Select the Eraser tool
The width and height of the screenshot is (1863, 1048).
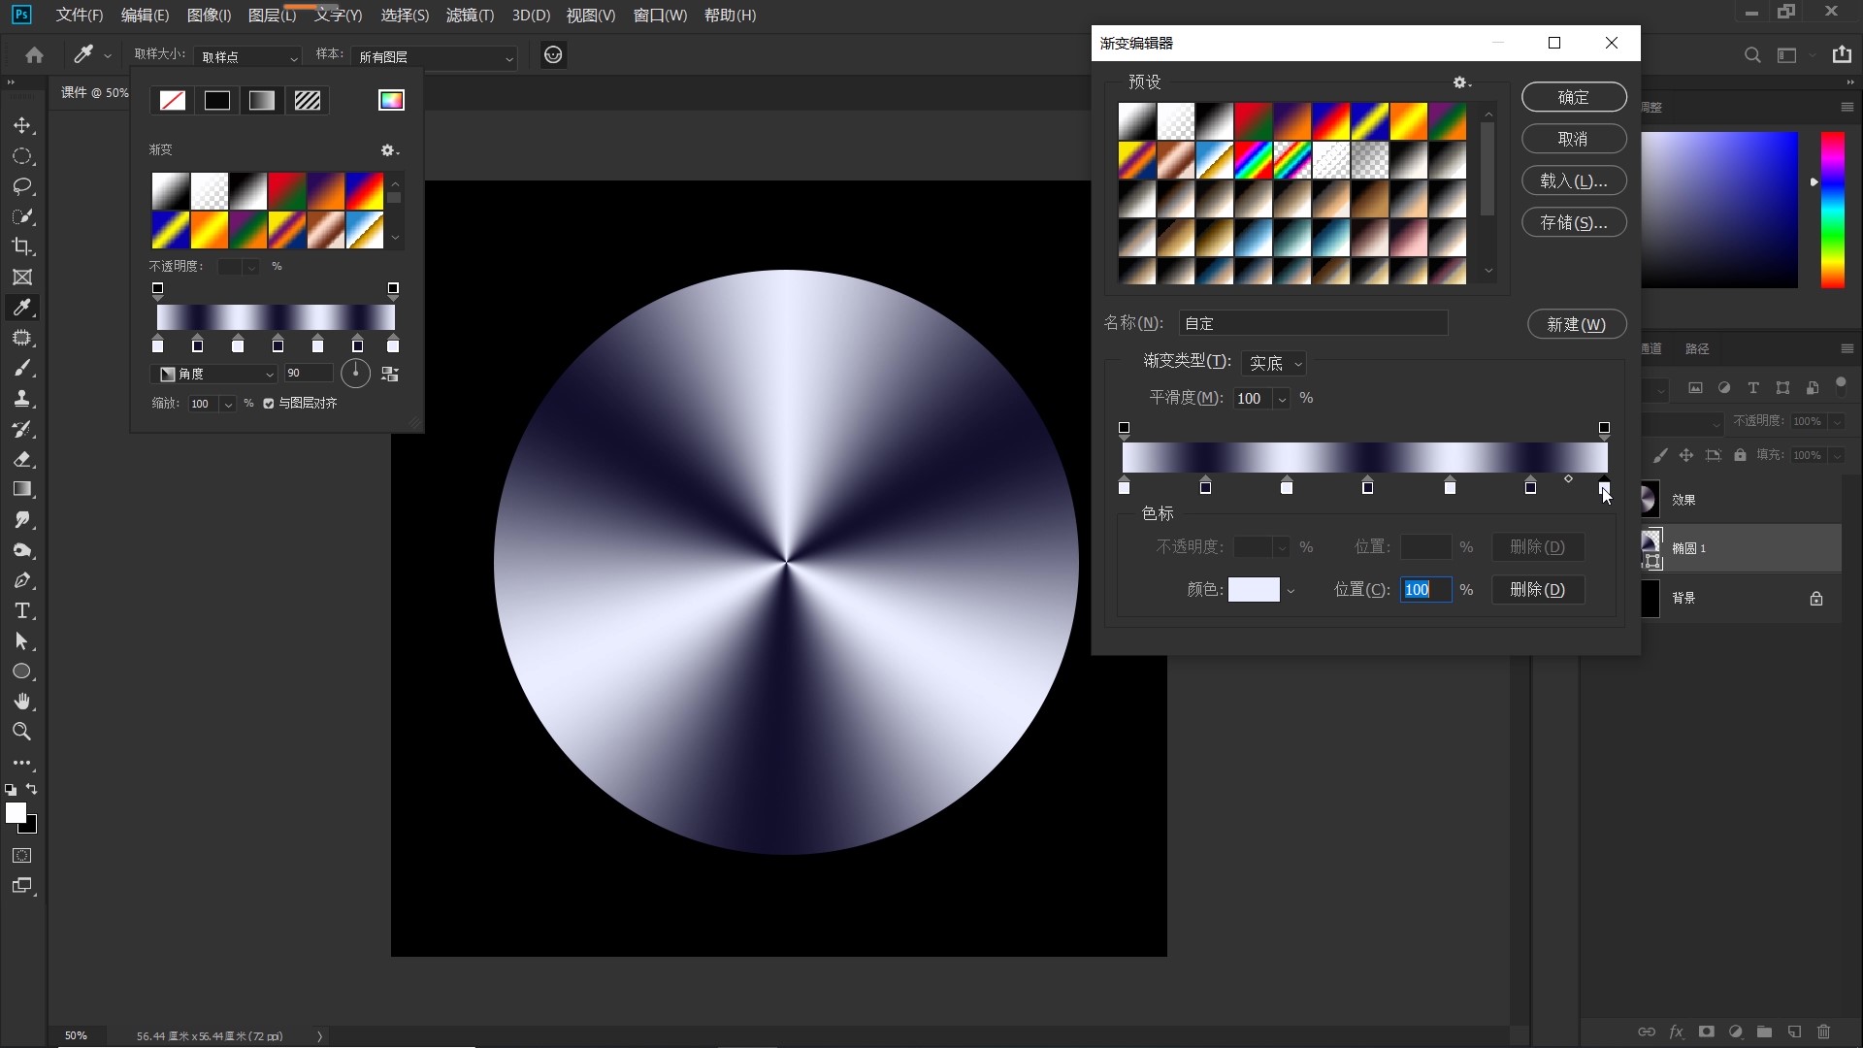pyautogui.click(x=22, y=459)
